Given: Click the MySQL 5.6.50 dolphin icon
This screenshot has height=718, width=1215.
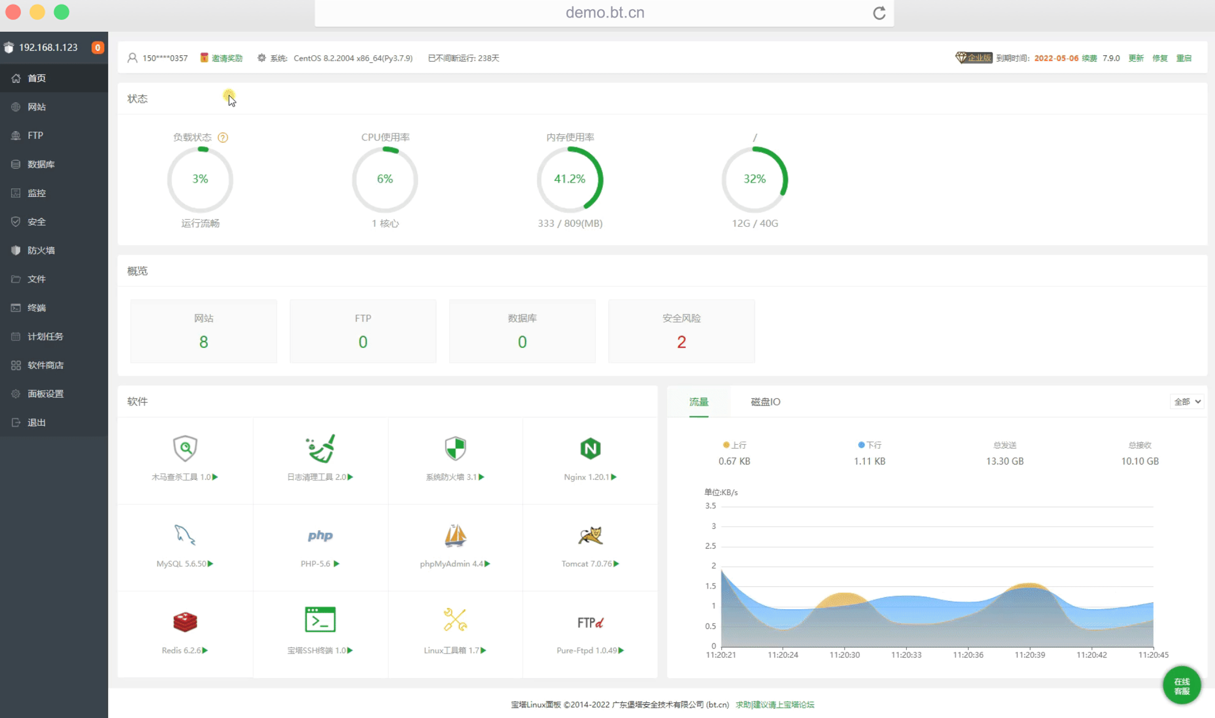Looking at the screenshot, I should coord(185,535).
